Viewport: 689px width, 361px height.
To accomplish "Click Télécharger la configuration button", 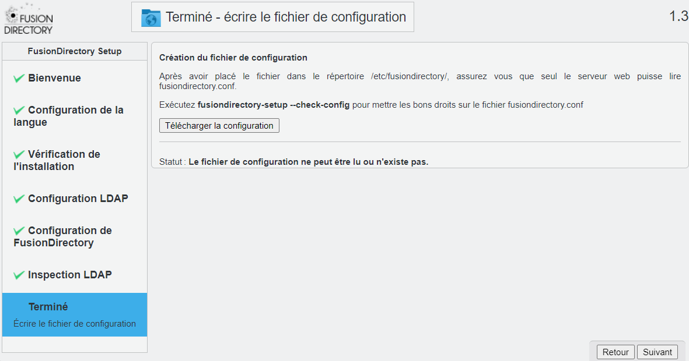I will point(219,125).
